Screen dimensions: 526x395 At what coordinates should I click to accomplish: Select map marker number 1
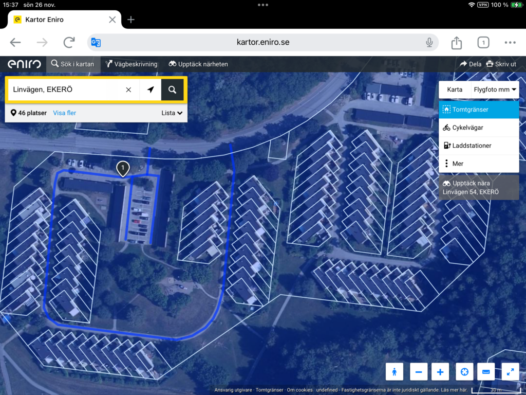[123, 169]
